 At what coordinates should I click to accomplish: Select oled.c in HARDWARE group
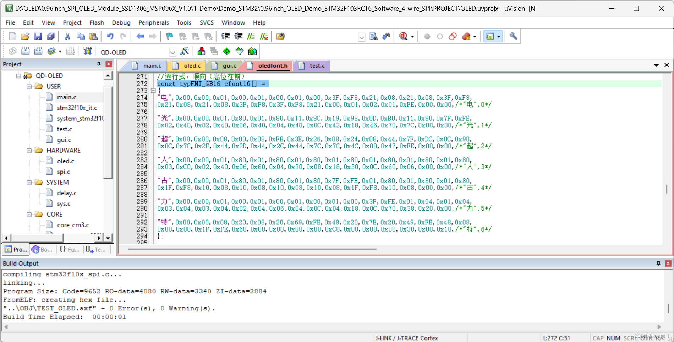click(66, 161)
